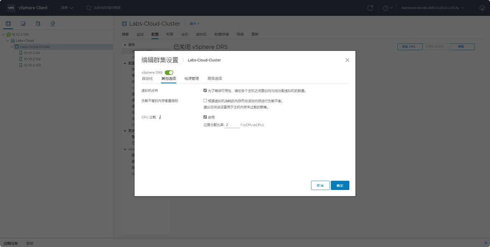
Task: Switch to the 电源管理 dialog tab
Action: (192, 79)
